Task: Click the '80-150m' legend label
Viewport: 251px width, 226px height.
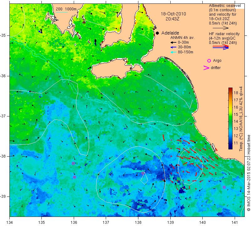Action: 185,52
